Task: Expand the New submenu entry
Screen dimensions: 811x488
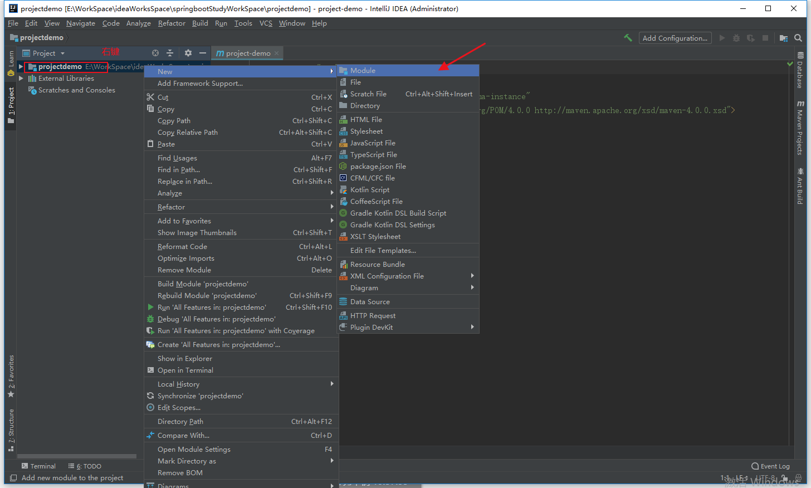Action: 241,72
